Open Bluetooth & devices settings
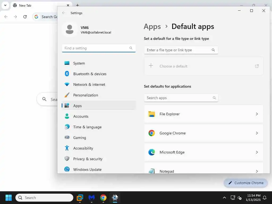This screenshot has height=204, width=272. tap(99, 74)
